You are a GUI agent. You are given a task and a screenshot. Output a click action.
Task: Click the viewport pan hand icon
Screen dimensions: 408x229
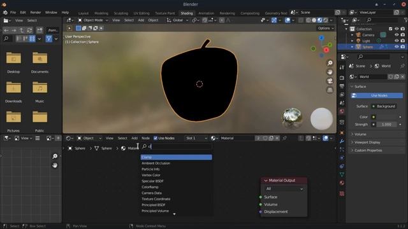330,72
